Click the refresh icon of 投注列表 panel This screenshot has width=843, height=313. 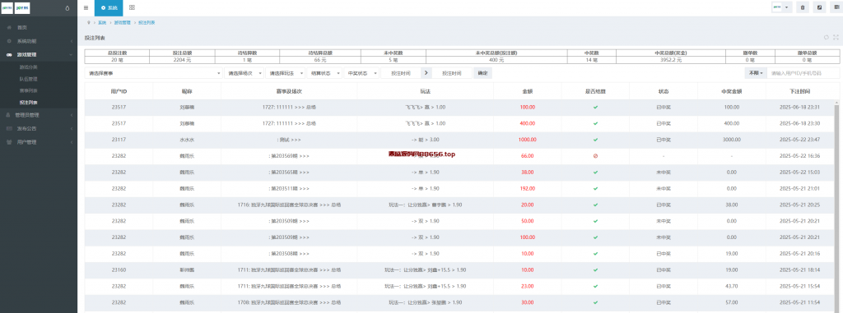[x=827, y=38]
